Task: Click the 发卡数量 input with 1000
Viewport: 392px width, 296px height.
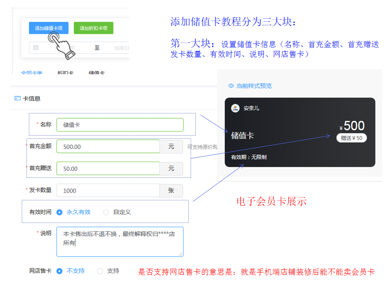Action: click(108, 190)
